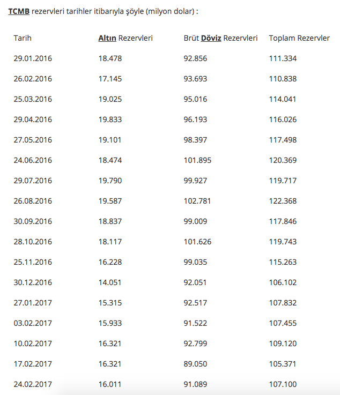Click the date 29.01.2016

33,58
